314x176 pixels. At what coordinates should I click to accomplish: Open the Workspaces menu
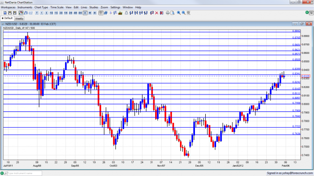click(8, 7)
